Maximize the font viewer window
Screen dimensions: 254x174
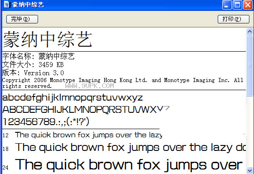[237, 5]
